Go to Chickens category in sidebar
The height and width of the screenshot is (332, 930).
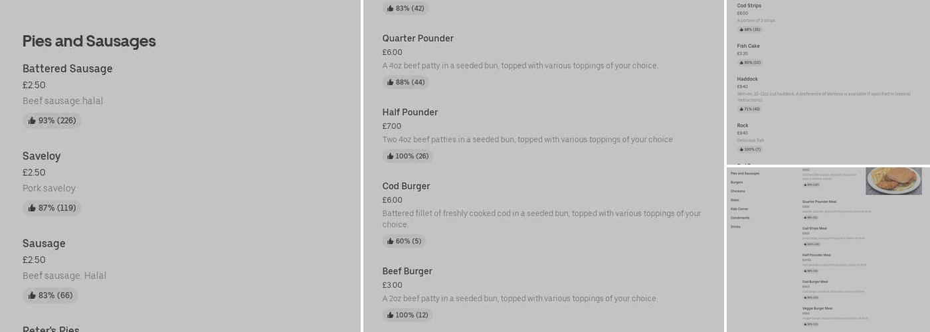click(x=737, y=191)
